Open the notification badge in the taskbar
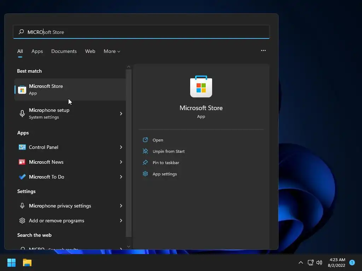This screenshot has height=271, width=362. click(x=352, y=263)
